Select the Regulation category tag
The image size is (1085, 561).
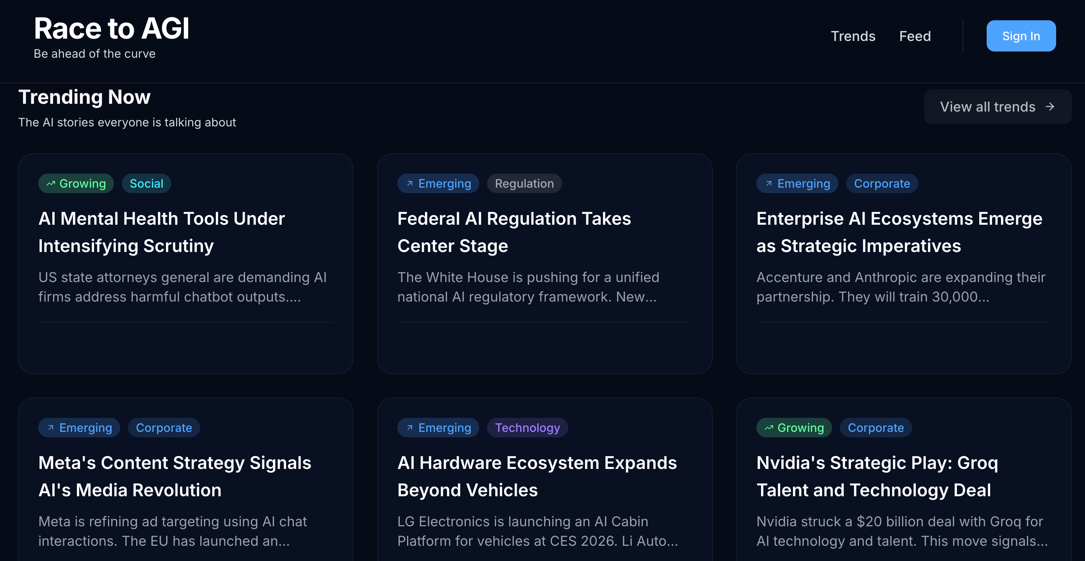pos(524,184)
